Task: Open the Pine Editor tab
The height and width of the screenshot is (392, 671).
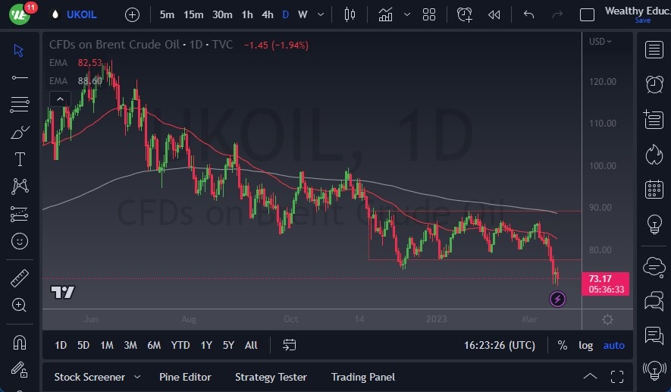Action: point(185,377)
